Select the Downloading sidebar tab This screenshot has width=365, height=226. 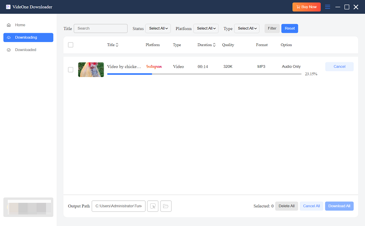28,37
